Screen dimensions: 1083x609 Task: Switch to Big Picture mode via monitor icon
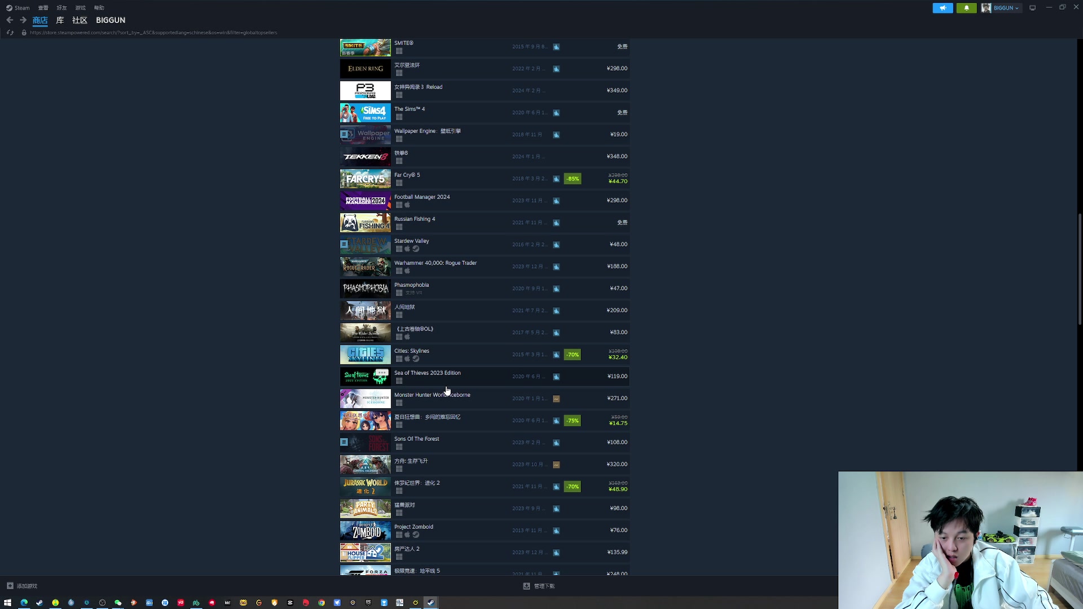click(x=1032, y=8)
